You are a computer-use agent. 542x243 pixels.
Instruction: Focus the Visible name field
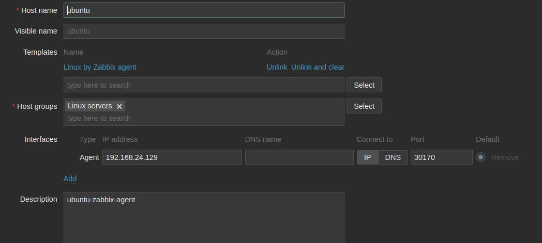point(204,31)
